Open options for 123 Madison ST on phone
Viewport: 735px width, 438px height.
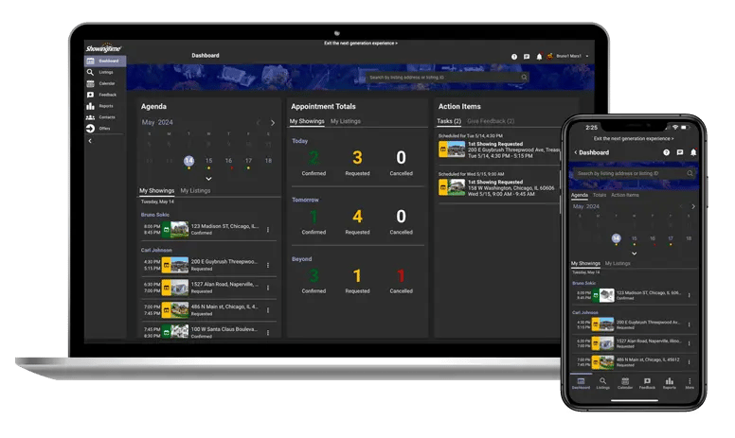pos(690,295)
